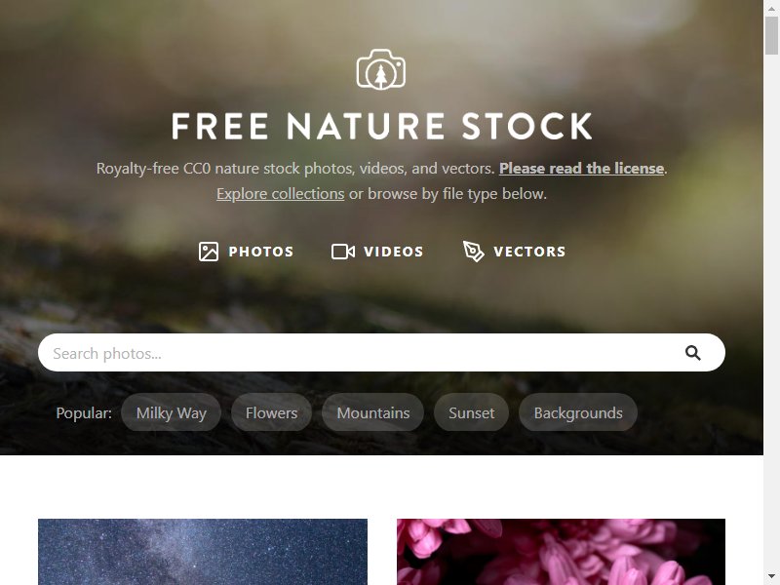
Task: Follow the Explore collections link
Action: 280,193
